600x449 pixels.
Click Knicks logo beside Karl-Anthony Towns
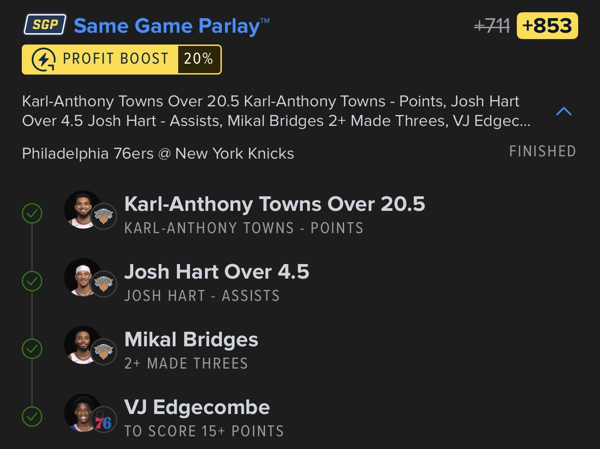tap(104, 216)
